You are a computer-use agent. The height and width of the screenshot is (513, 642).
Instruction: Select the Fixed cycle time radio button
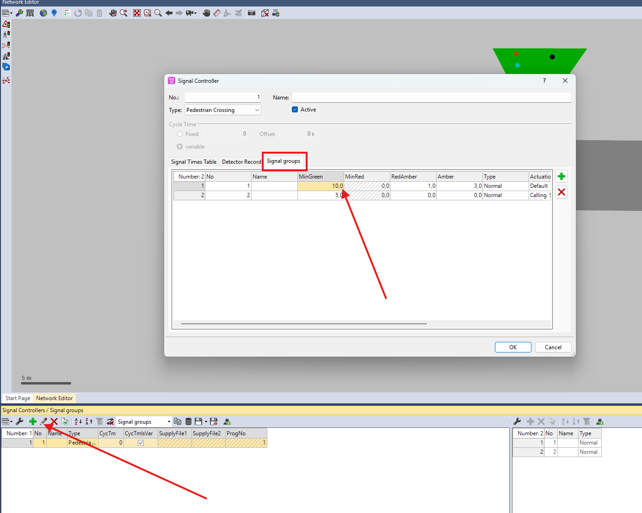(179, 134)
